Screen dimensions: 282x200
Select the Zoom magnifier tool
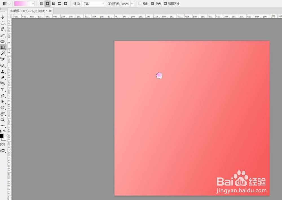(3, 120)
